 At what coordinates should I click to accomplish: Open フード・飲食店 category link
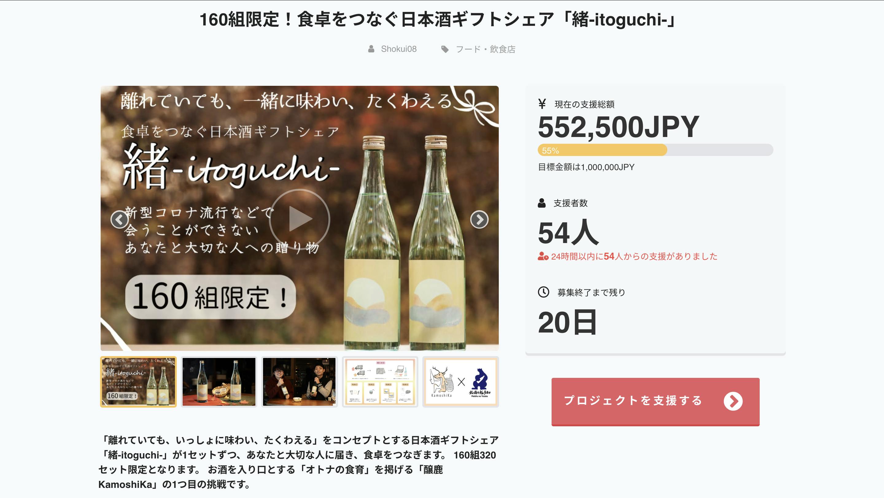(485, 49)
